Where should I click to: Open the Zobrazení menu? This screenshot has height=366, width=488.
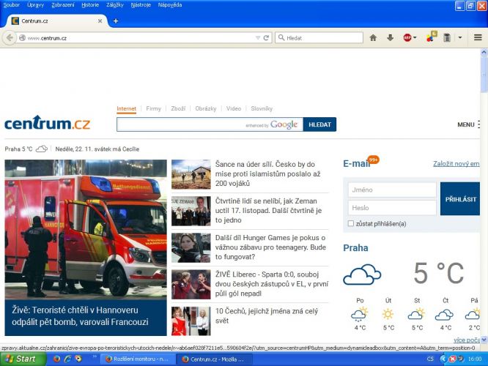tap(63, 5)
